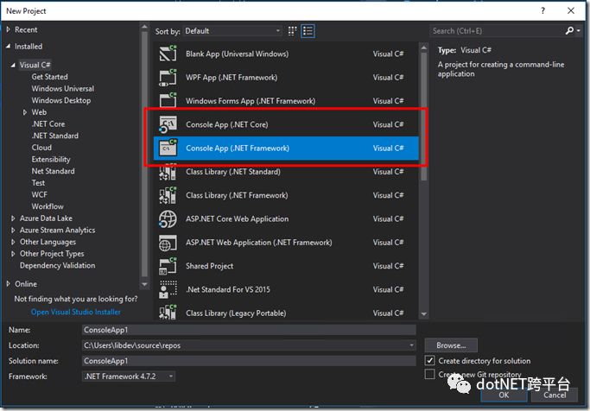The width and height of the screenshot is (590, 411).
Task: Confirm with the OK button
Action: tap(504, 395)
